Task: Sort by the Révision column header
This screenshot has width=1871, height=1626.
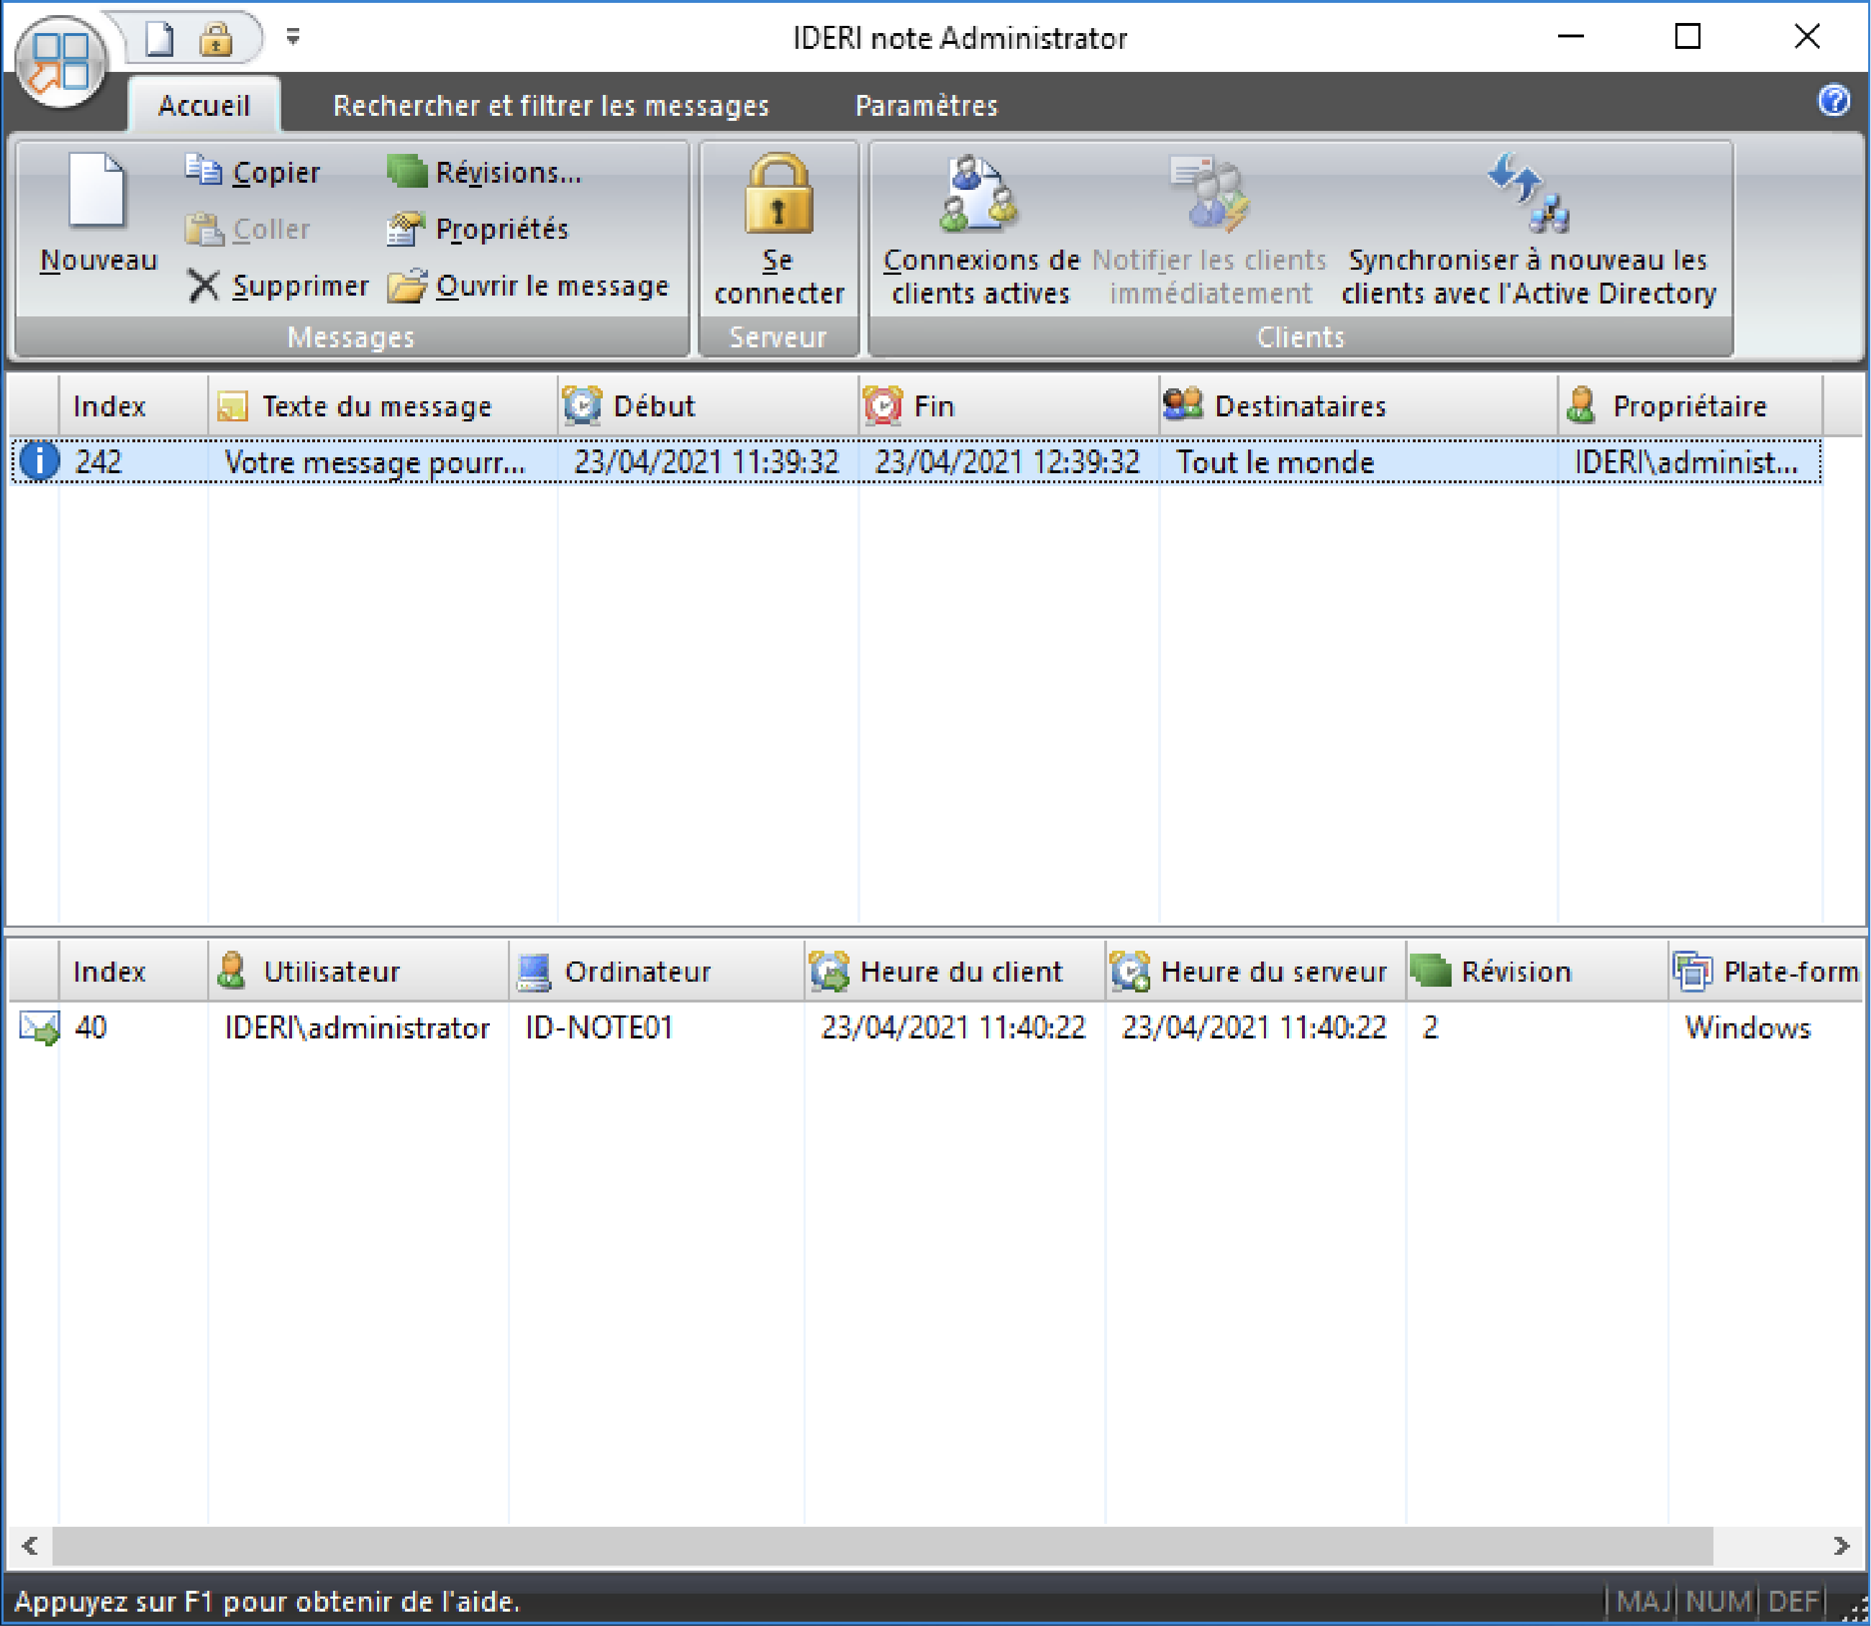Action: pyautogui.click(x=1537, y=971)
